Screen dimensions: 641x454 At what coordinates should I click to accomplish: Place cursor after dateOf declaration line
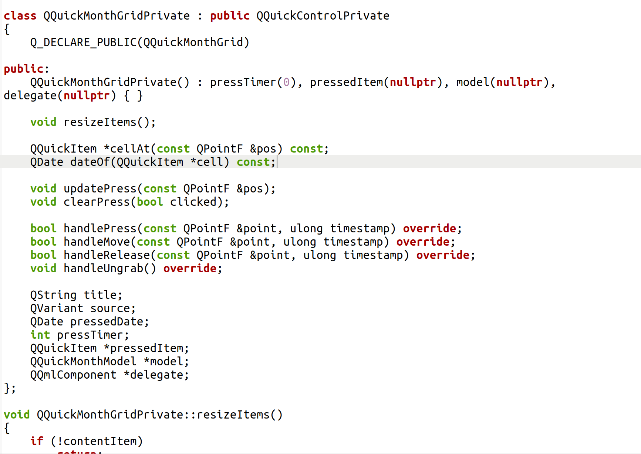point(277,162)
